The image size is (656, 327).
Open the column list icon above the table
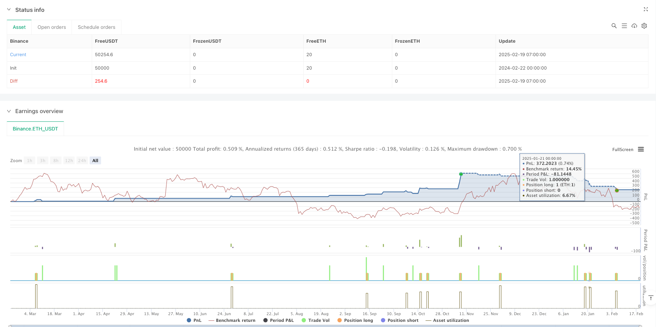tap(624, 26)
